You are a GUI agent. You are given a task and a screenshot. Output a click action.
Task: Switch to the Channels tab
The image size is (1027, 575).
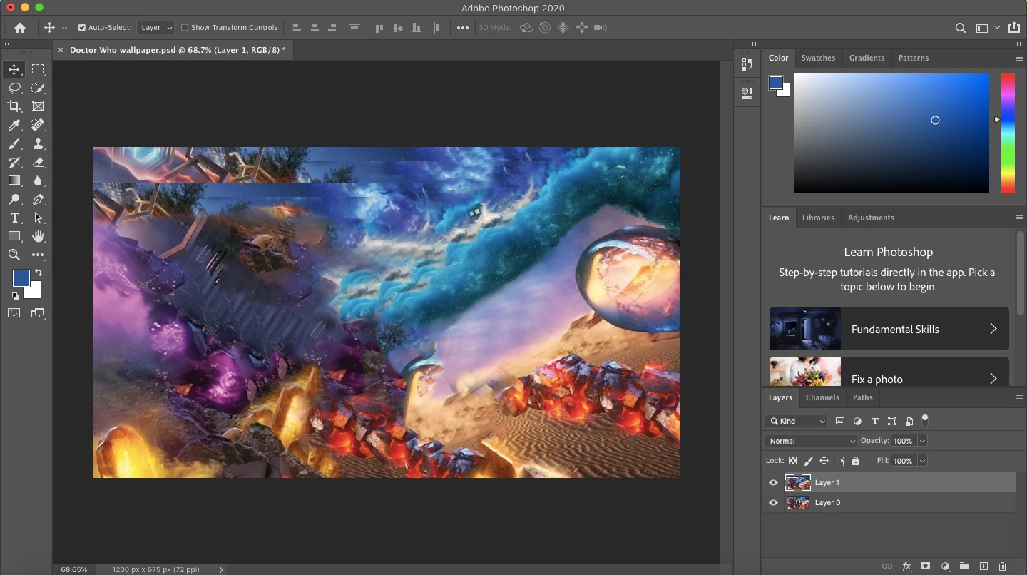pyautogui.click(x=822, y=397)
